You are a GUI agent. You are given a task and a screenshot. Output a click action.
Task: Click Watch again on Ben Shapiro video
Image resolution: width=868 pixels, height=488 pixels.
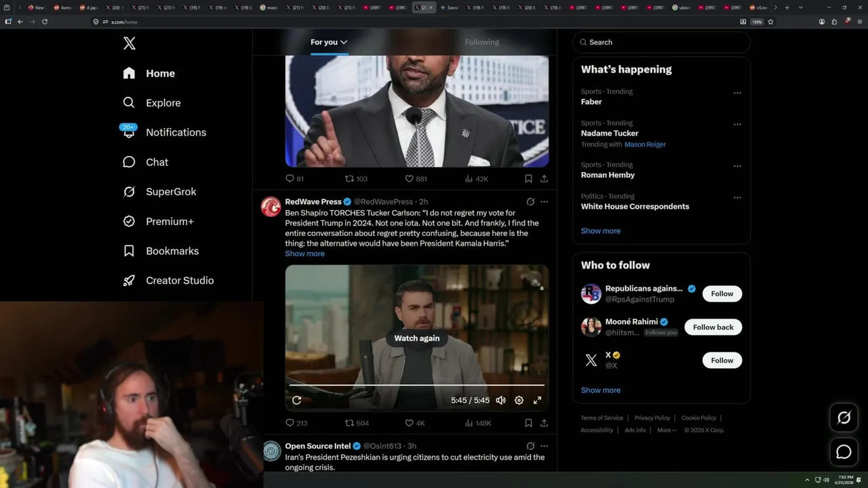(417, 338)
